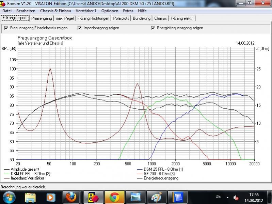
Task: Open Windows Media Player from the taskbar
Action: (x=51, y=198)
